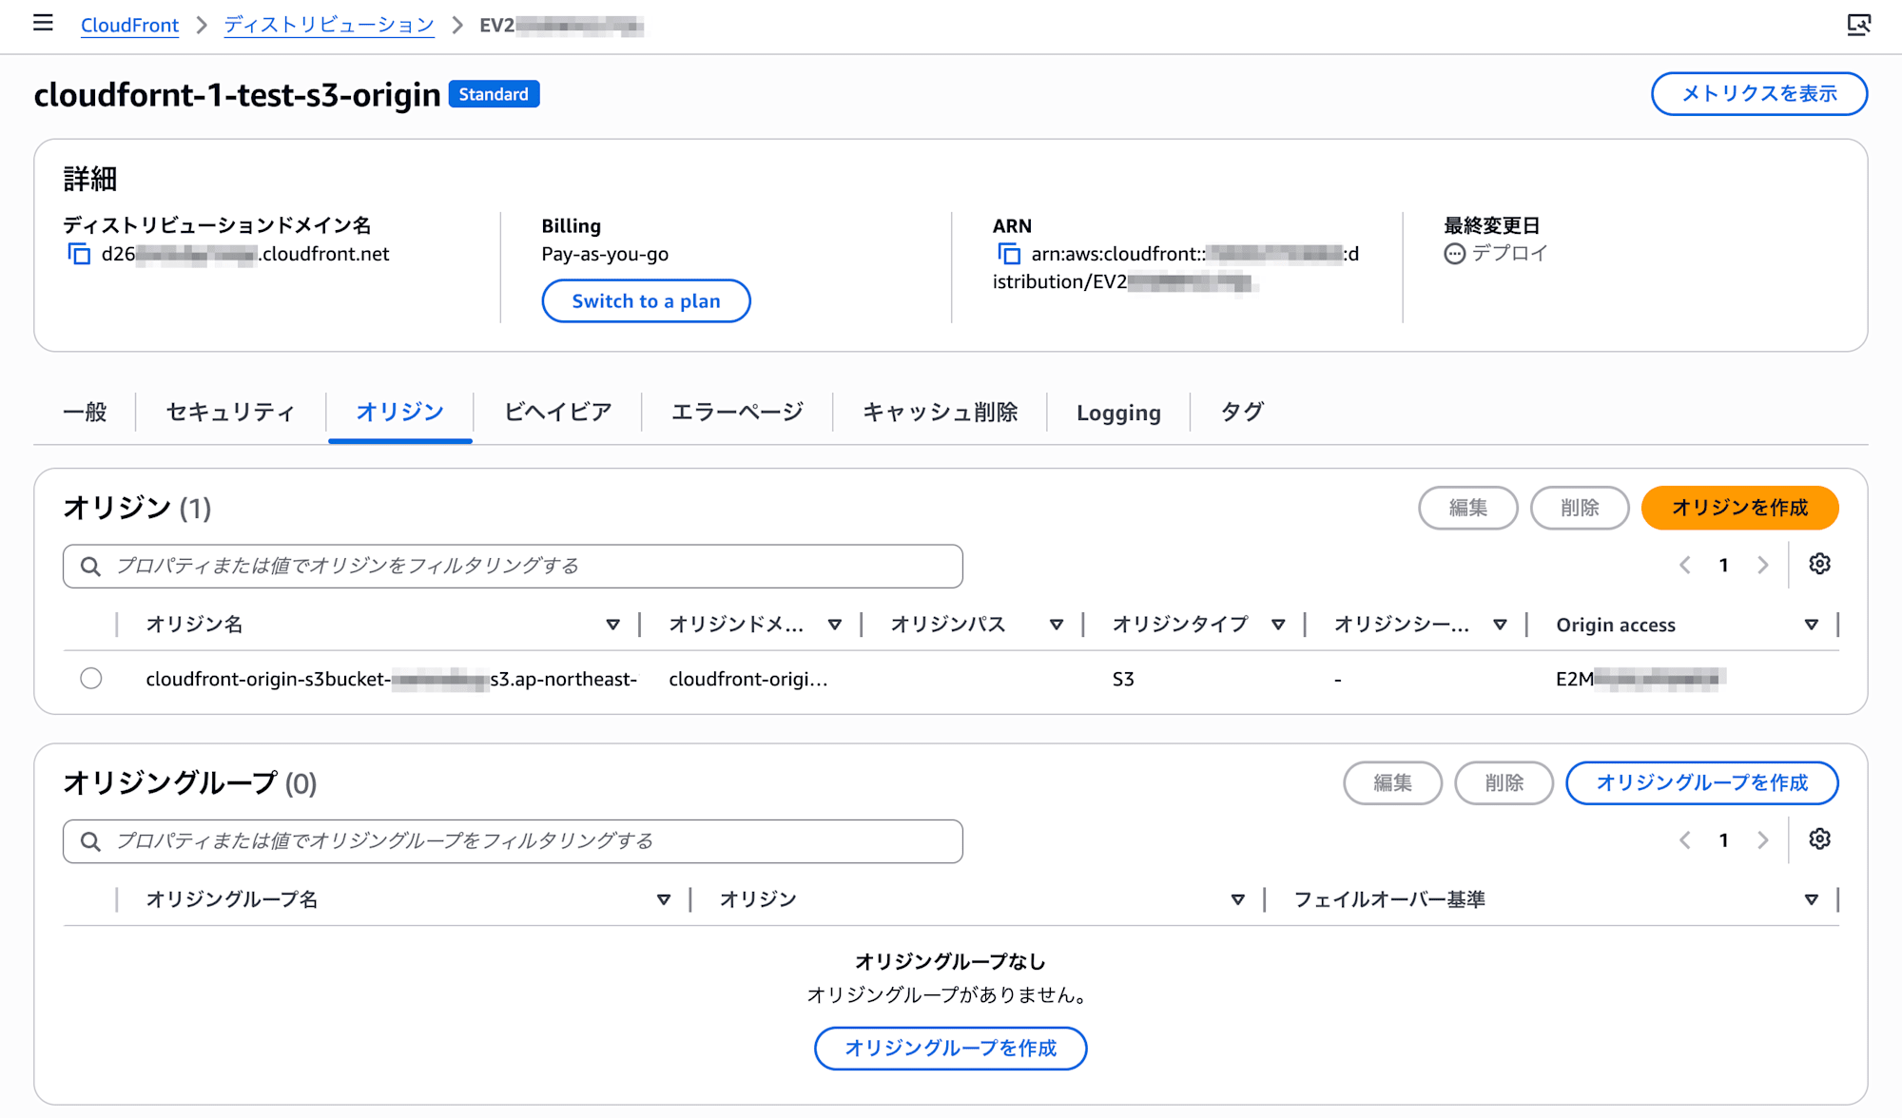Switch to the セキュリティ tab

[230, 412]
